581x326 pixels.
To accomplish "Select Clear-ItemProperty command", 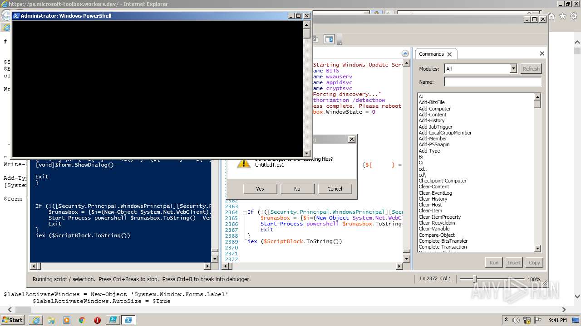I will (x=439, y=217).
